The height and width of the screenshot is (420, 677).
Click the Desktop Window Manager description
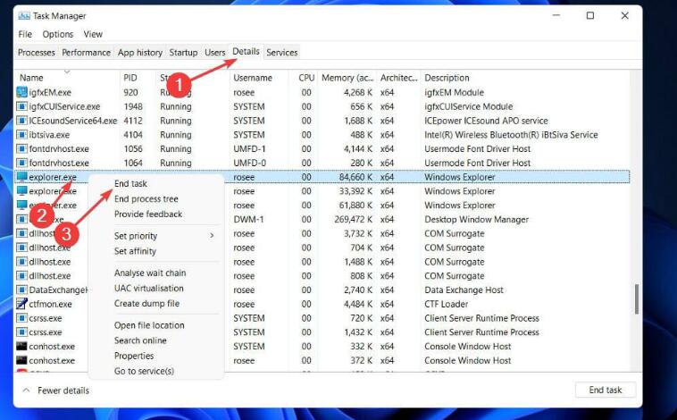coord(477,219)
